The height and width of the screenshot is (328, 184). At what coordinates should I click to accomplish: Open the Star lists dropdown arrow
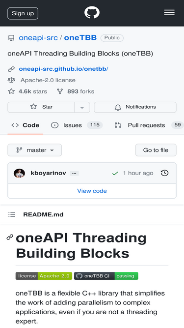click(x=82, y=107)
